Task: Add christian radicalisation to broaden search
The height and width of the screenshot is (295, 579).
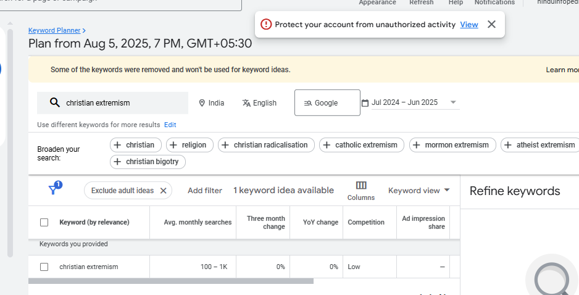Action: pyautogui.click(x=266, y=145)
